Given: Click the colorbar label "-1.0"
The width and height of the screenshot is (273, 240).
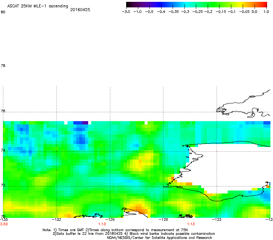Looking at the screenshot, I should [137, 12].
